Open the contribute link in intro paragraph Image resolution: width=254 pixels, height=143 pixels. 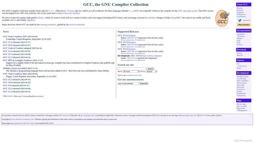[x=151, y=18]
